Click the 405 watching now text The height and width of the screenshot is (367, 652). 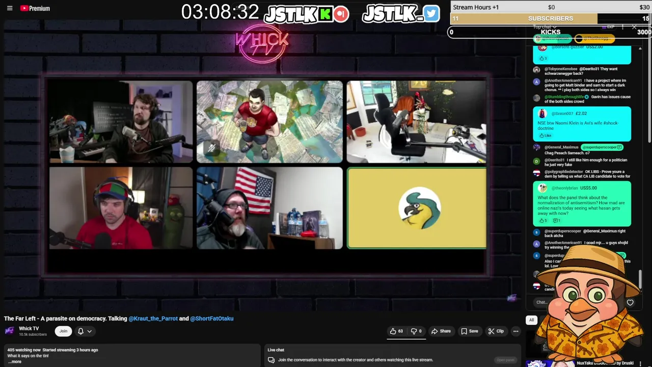23,350
